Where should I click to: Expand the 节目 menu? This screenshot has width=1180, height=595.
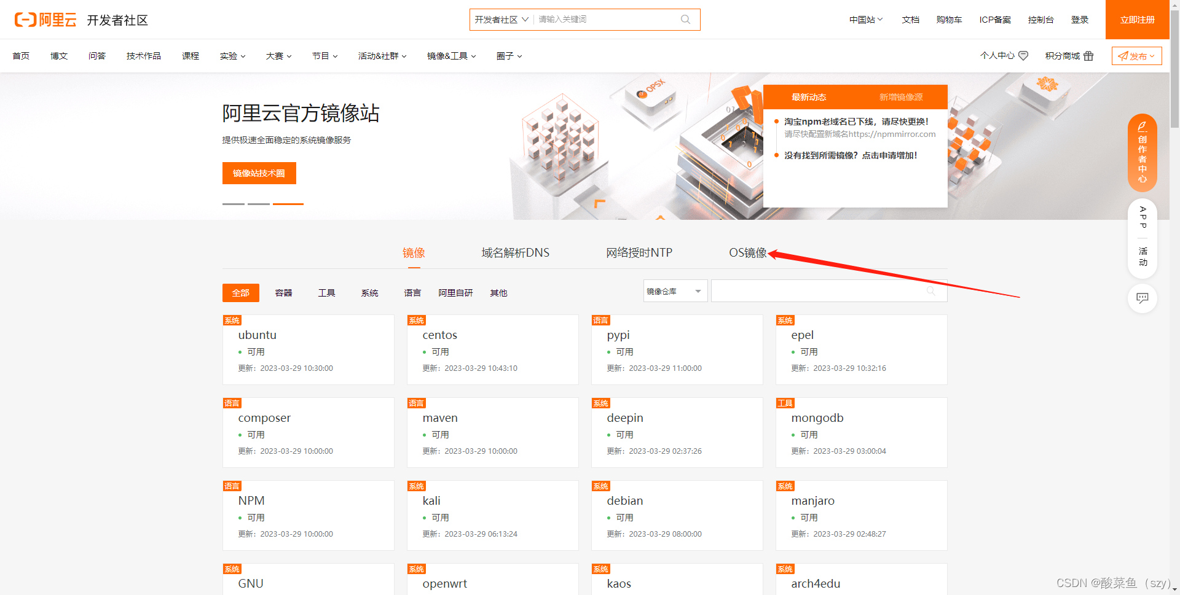325,56
